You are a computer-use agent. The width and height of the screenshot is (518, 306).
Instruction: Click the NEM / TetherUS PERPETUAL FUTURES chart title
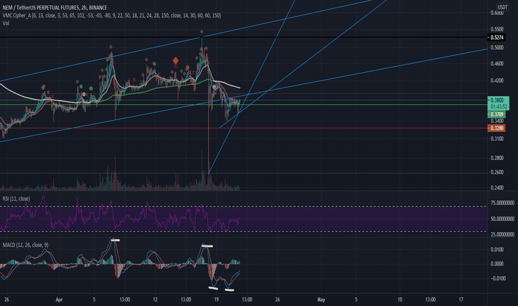[55, 7]
